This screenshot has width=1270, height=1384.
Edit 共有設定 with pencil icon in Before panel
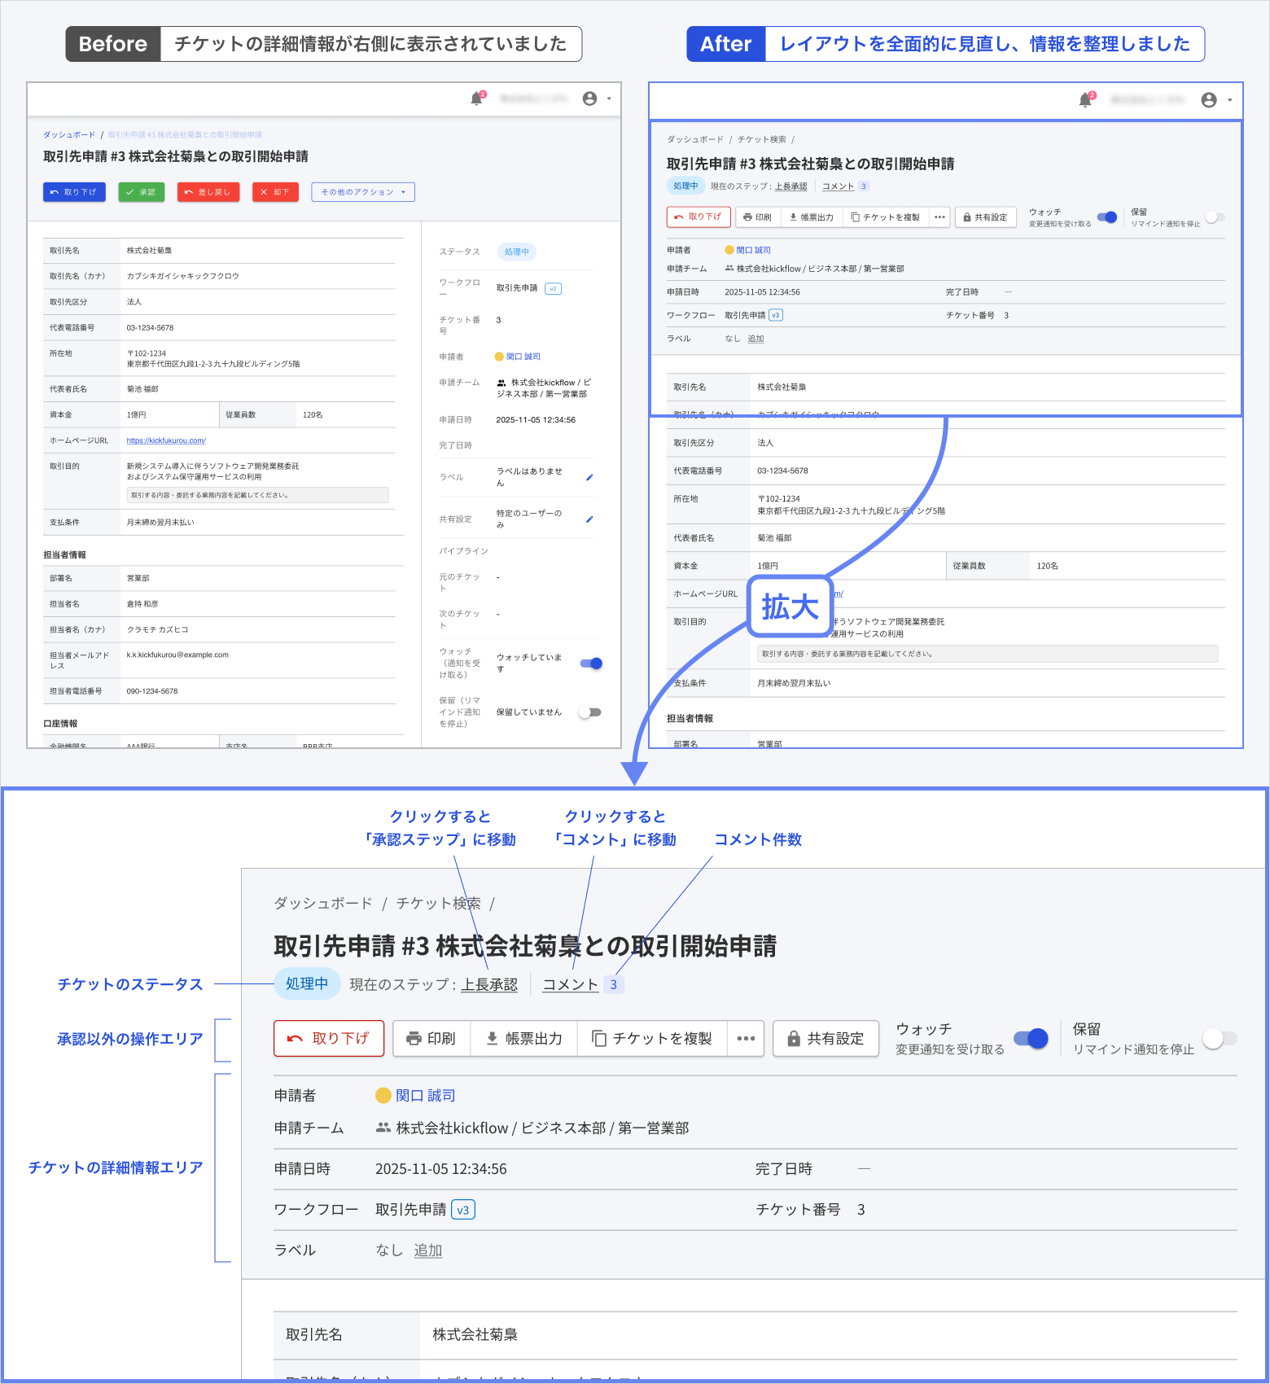(x=589, y=519)
